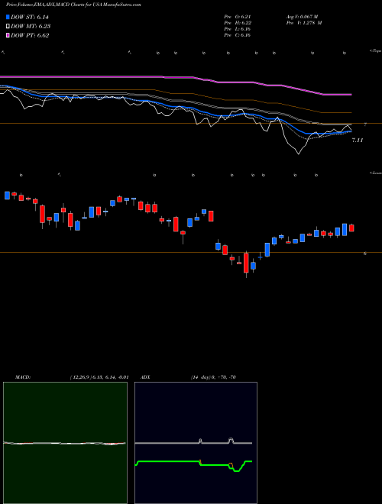Click the 'Avg V: 0.967 M' volume text
The height and width of the screenshot is (504, 382).
point(302,17)
